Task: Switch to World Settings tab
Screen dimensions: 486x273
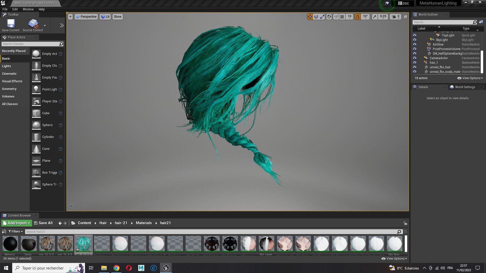Action: [x=465, y=87]
